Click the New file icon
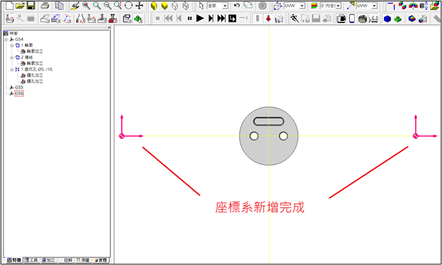This screenshot has height=265, width=442. click(x=8, y=5)
